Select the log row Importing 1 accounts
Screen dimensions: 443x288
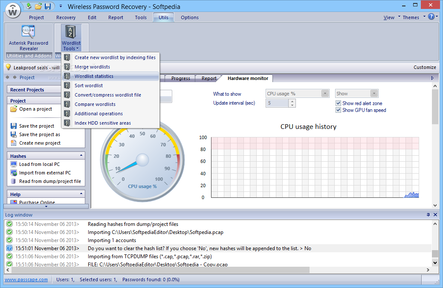(219, 240)
